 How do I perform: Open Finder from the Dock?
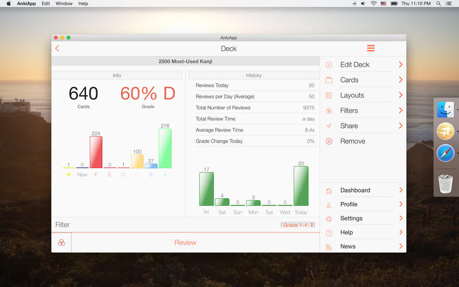coord(445,110)
